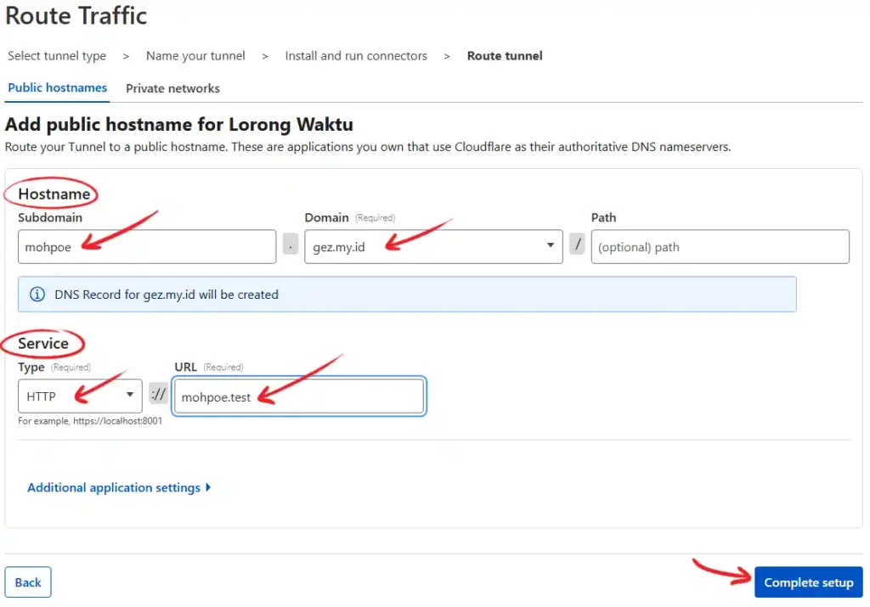This screenshot has width=870, height=607.
Task: Click the Hostname section heading
Action: [54, 194]
